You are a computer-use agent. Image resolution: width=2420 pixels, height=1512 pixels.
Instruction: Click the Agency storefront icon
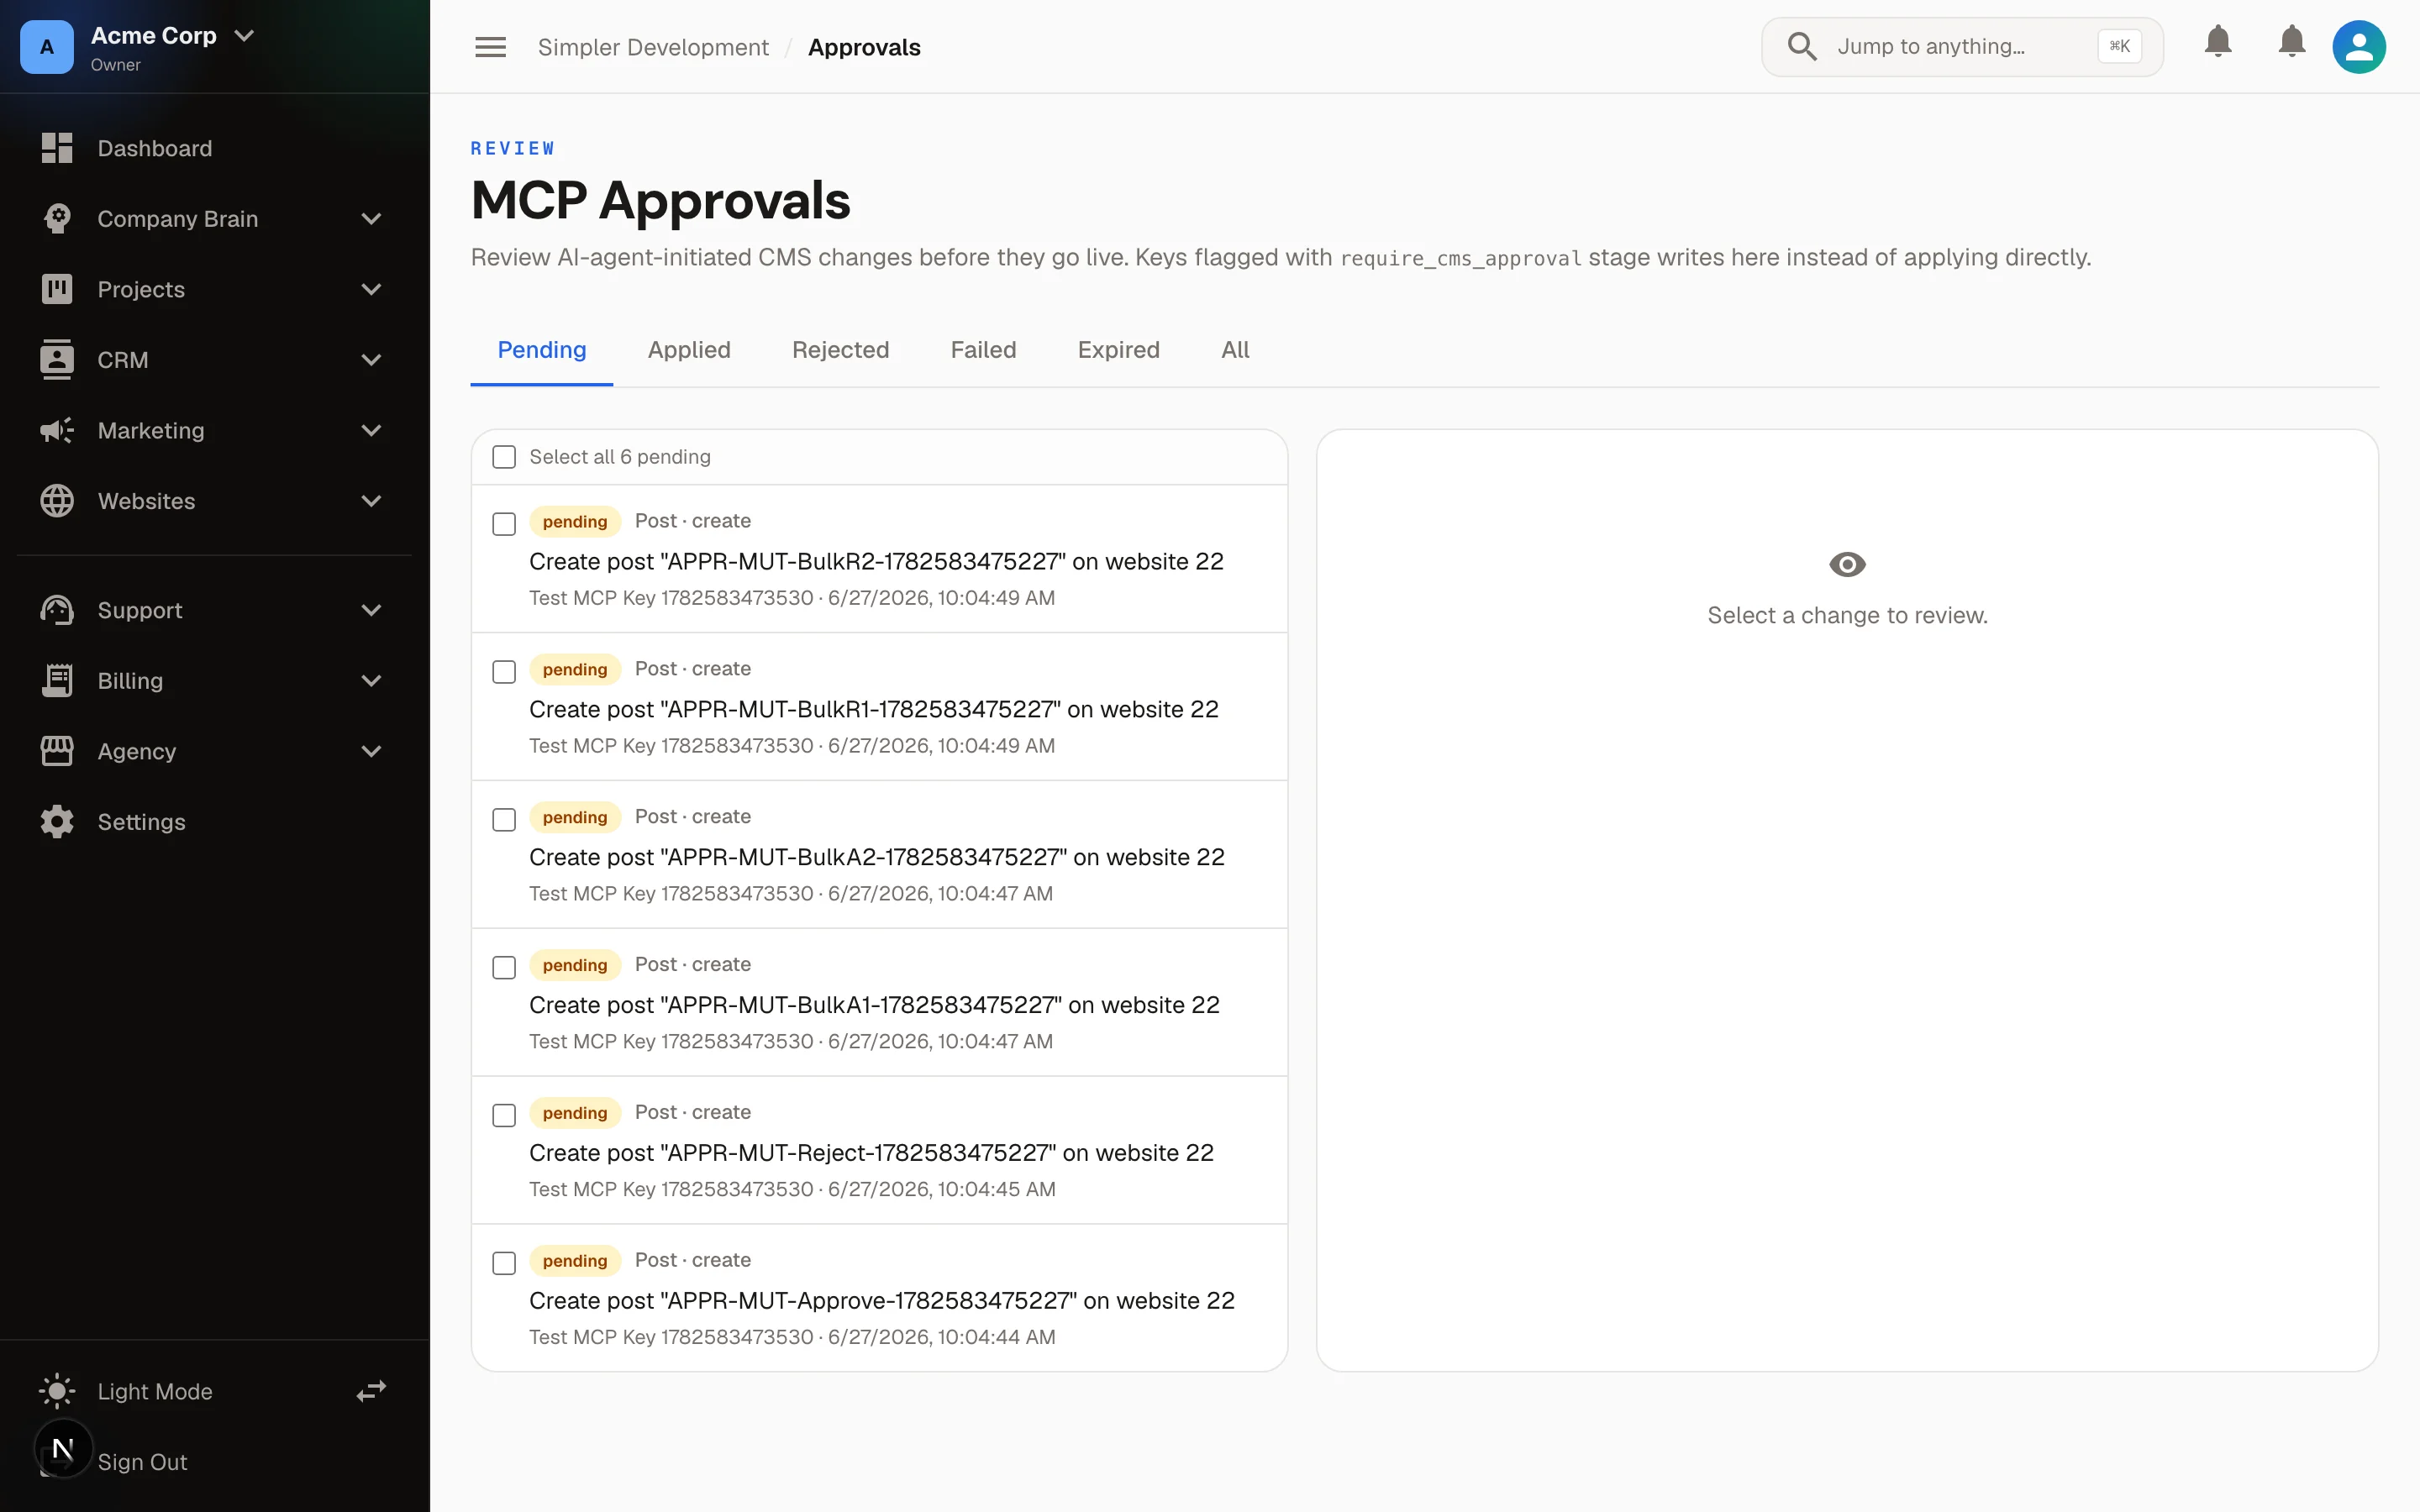click(x=57, y=751)
